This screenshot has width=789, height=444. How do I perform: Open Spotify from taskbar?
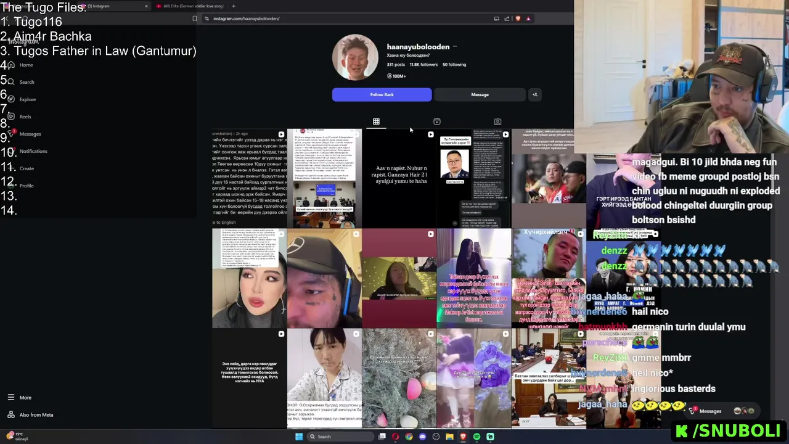coord(476,437)
